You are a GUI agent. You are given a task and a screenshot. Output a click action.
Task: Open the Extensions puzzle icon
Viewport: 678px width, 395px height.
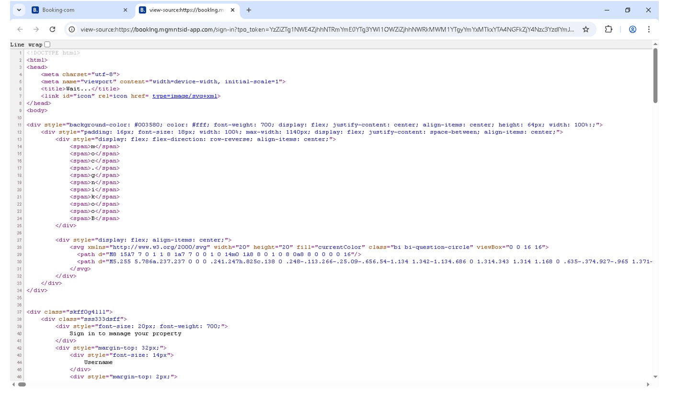pyautogui.click(x=609, y=29)
